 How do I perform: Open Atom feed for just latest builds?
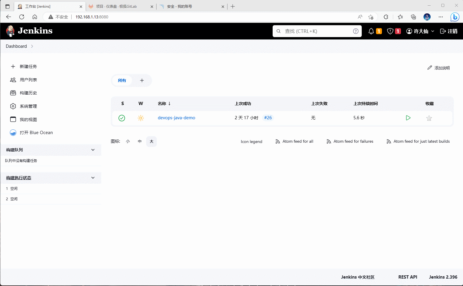418,142
